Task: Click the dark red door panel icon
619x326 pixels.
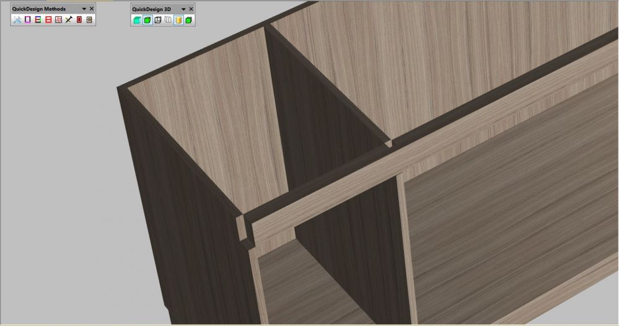Action: coord(79,19)
